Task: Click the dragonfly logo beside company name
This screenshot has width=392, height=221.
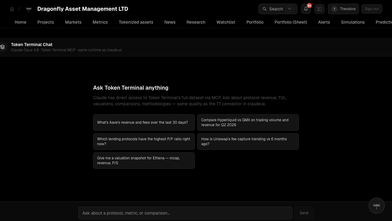Action: [28, 9]
